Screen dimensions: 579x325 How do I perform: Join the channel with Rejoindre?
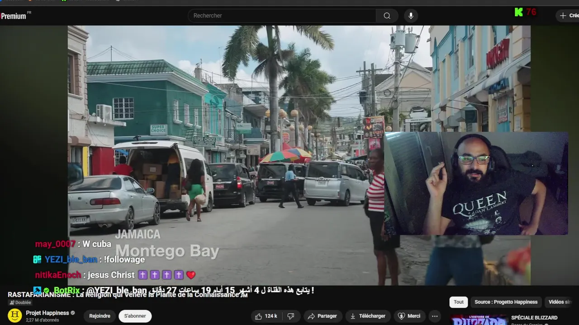[100, 316]
